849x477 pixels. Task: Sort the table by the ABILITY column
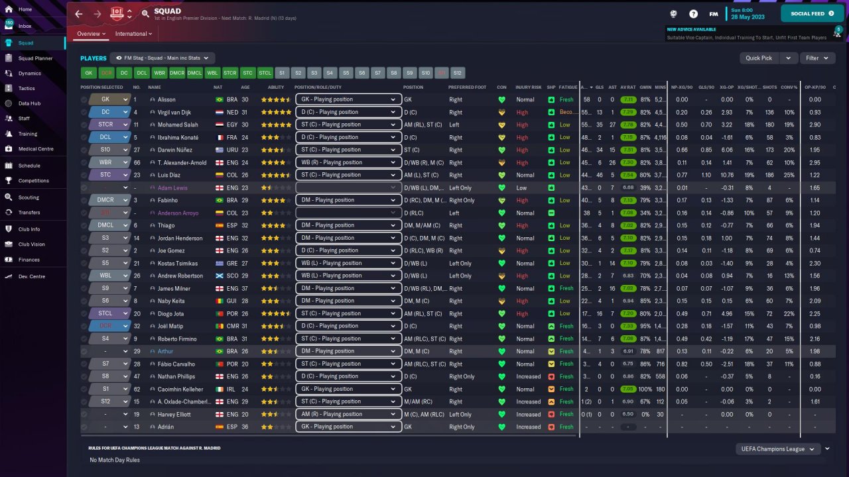click(x=276, y=87)
